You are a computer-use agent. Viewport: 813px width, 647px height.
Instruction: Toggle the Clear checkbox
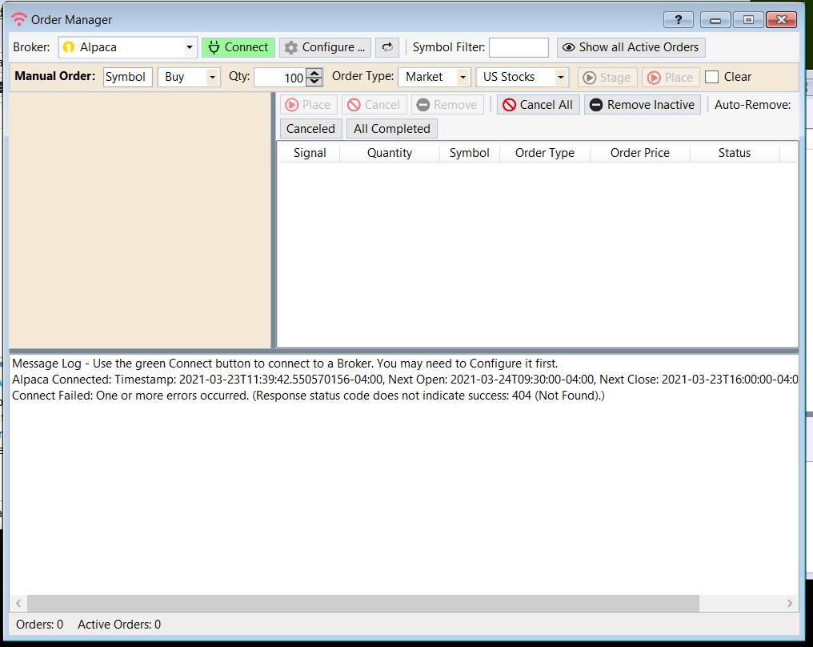[x=712, y=77]
